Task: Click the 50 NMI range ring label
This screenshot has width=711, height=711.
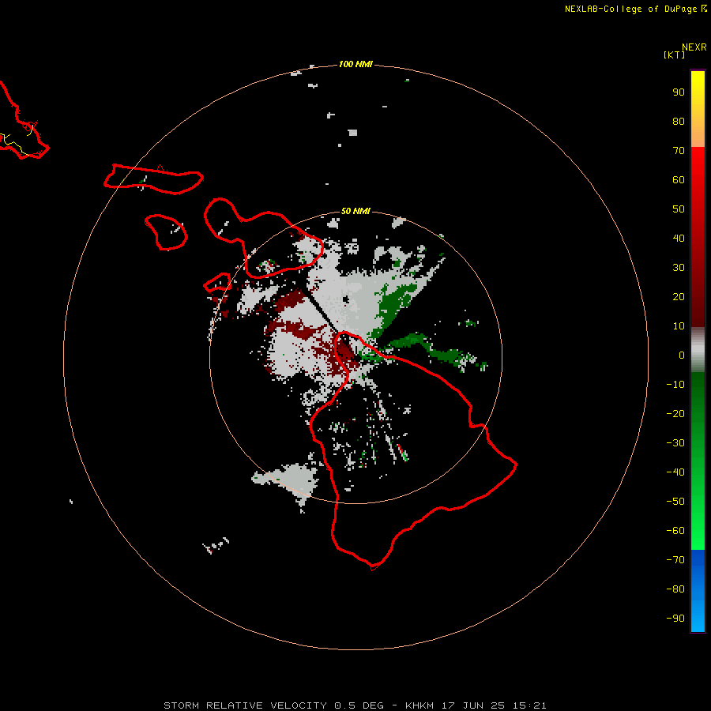Action: point(355,211)
